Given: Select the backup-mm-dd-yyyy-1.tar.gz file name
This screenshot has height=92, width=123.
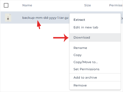Looking at the screenshot, I should click(45, 18).
